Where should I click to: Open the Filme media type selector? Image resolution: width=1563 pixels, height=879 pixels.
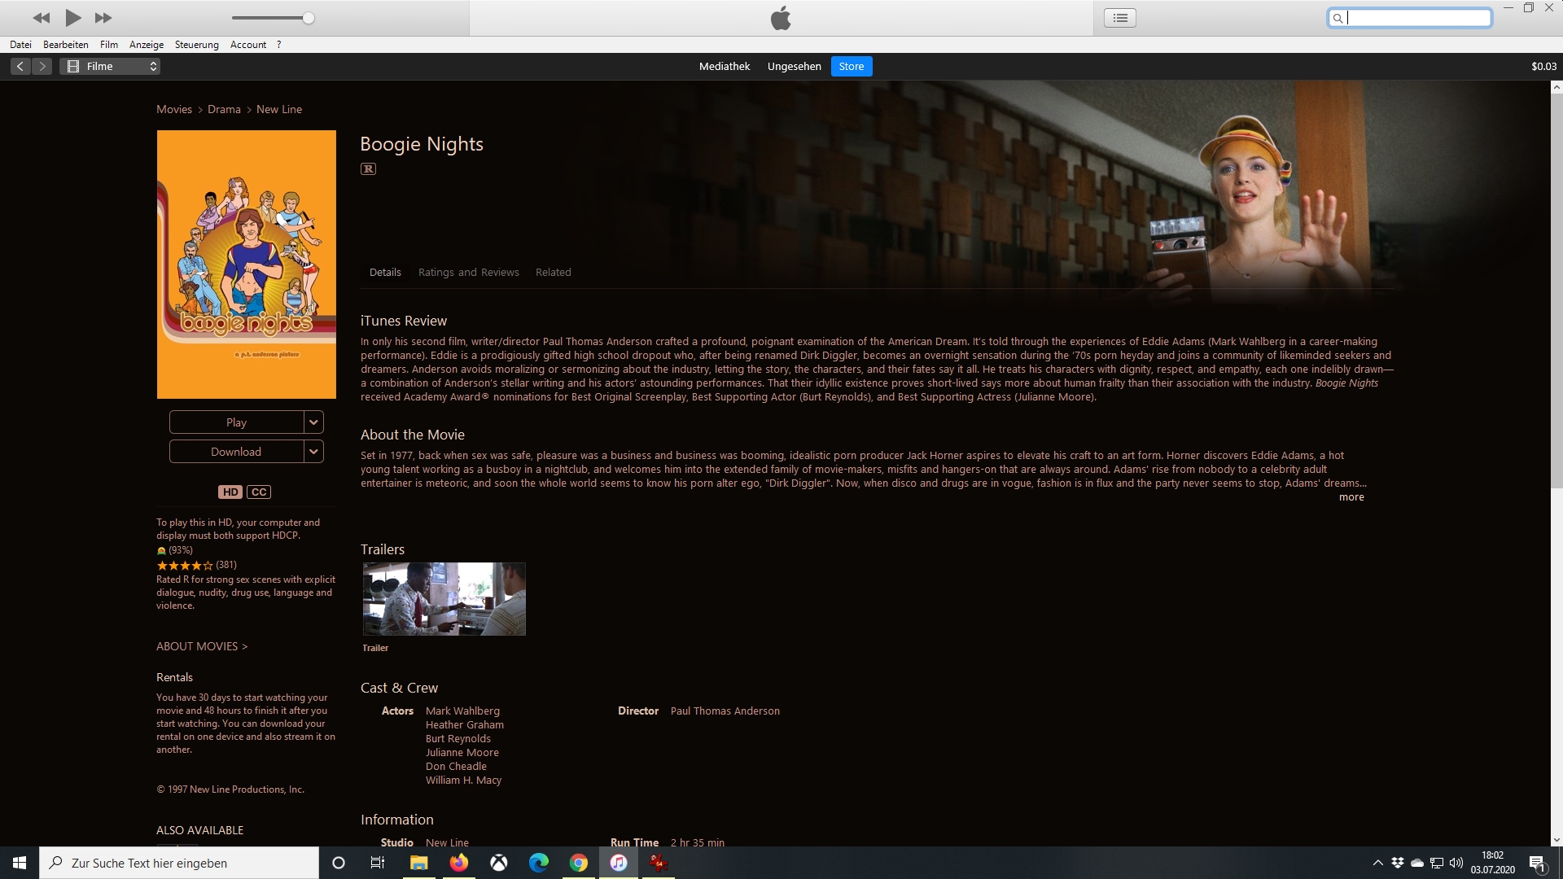pyautogui.click(x=110, y=67)
